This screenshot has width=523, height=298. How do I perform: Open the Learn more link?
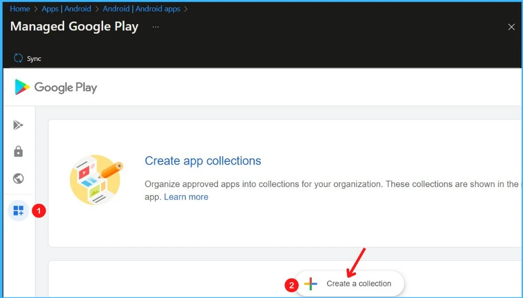tap(186, 197)
